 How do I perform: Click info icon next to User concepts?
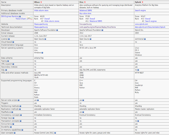click(x=15, y=133)
